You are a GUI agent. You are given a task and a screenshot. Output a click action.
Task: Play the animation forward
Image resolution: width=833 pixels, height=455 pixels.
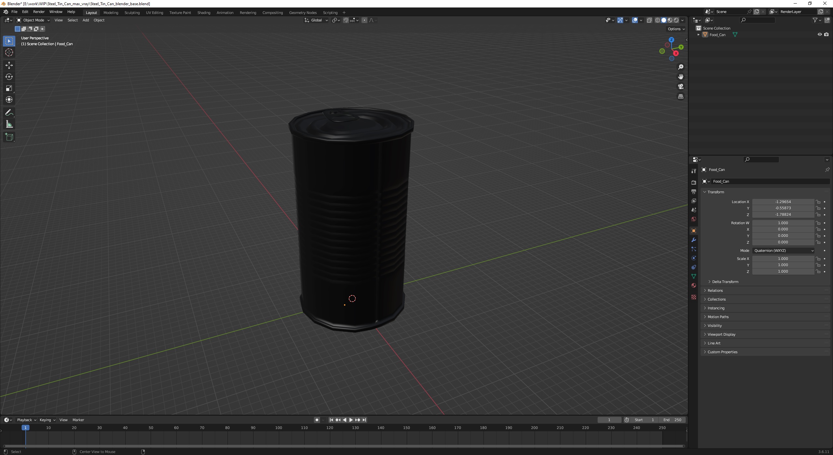click(x=351, y=420)
